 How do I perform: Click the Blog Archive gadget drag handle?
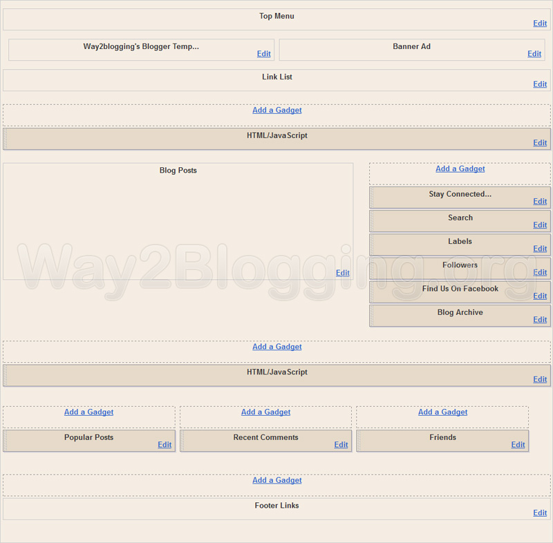pos(371,316)
